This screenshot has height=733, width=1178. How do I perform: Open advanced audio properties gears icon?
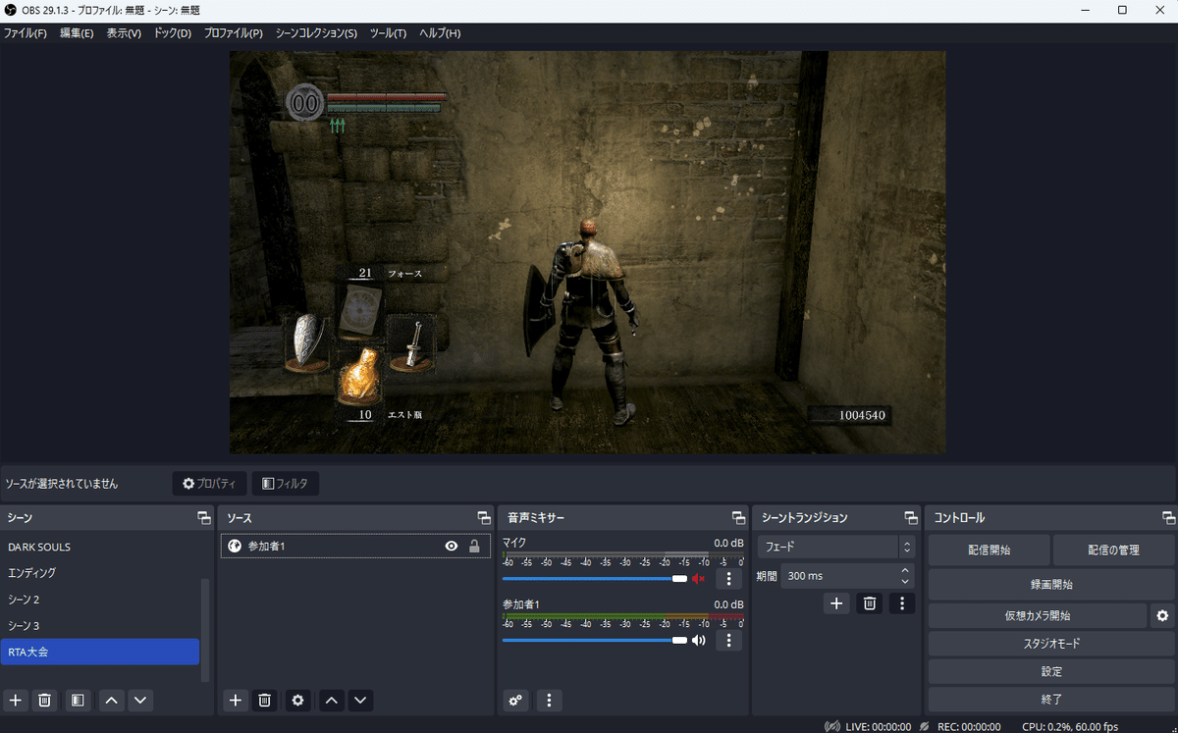click(x=515, y=700)
